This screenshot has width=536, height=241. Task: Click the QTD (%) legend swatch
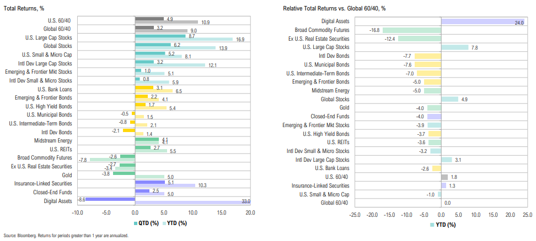click(x=136, y=223)
